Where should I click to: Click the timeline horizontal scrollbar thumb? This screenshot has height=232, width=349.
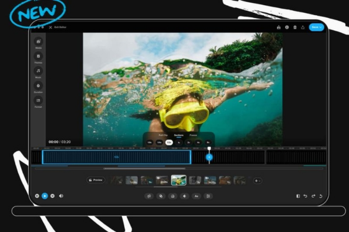144,168
